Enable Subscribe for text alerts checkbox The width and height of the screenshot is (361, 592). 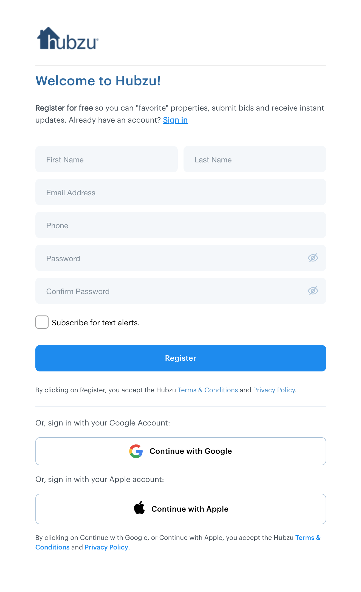[42, 322]
